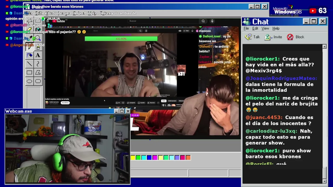Viewport: 333px width, 187px height.
Task: Pick the yellow color swatch
Action: (x=133, y=157)
